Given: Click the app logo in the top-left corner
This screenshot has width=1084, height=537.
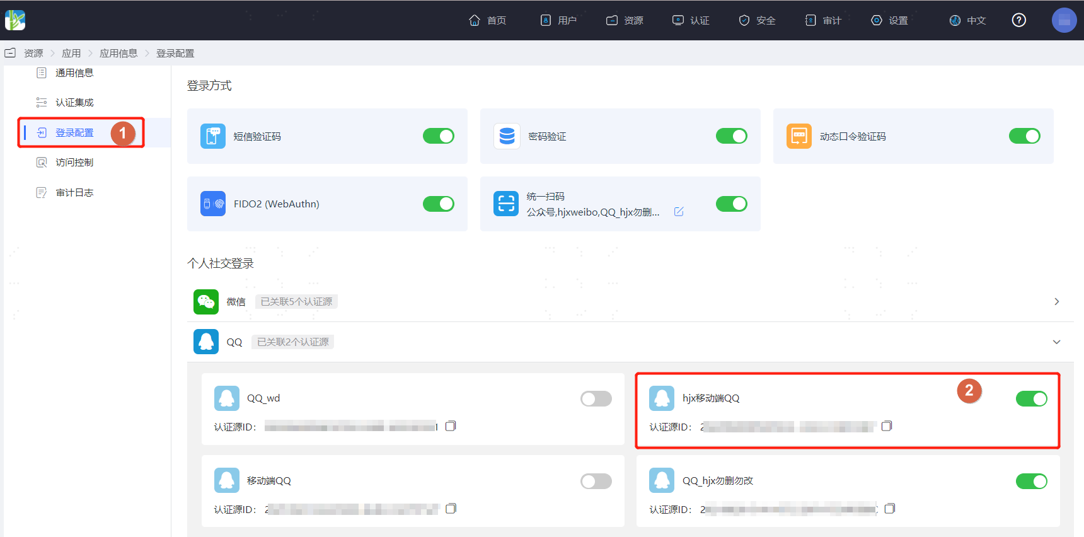Looking at the screenshot, I should pos(15,20).
